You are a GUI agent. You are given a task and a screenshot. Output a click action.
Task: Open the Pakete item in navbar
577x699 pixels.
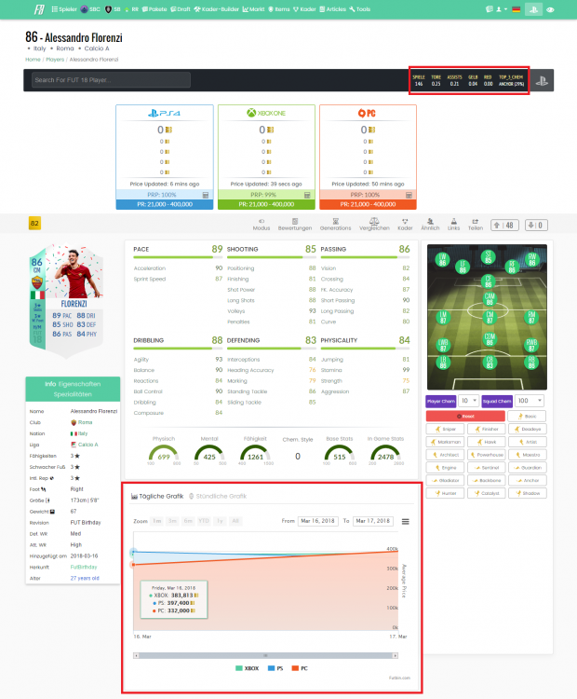154,9
